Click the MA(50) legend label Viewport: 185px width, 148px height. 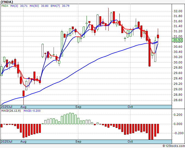tap(34, 6)
